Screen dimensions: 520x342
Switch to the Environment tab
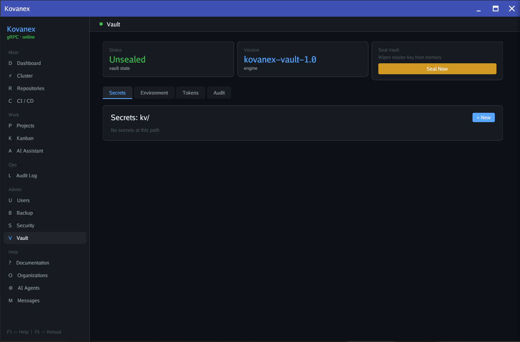[154, 93]
